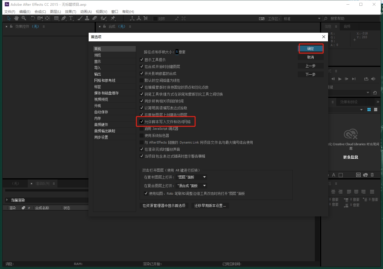Select 预览 preferences category
The image size is (383, 269).
[x=115, y=55]
